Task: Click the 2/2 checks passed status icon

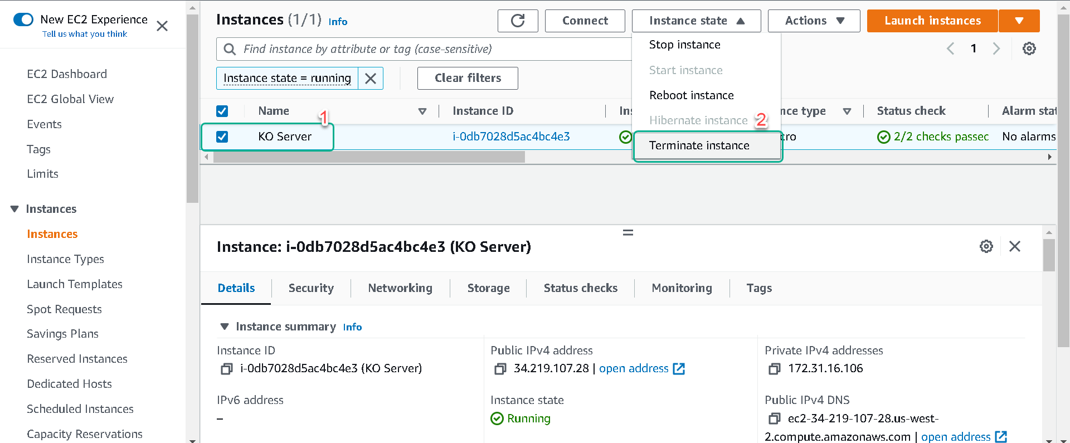Action: tap(883, 137)
